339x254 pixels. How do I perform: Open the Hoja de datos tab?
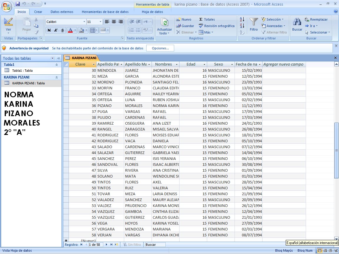pos(153,12)
